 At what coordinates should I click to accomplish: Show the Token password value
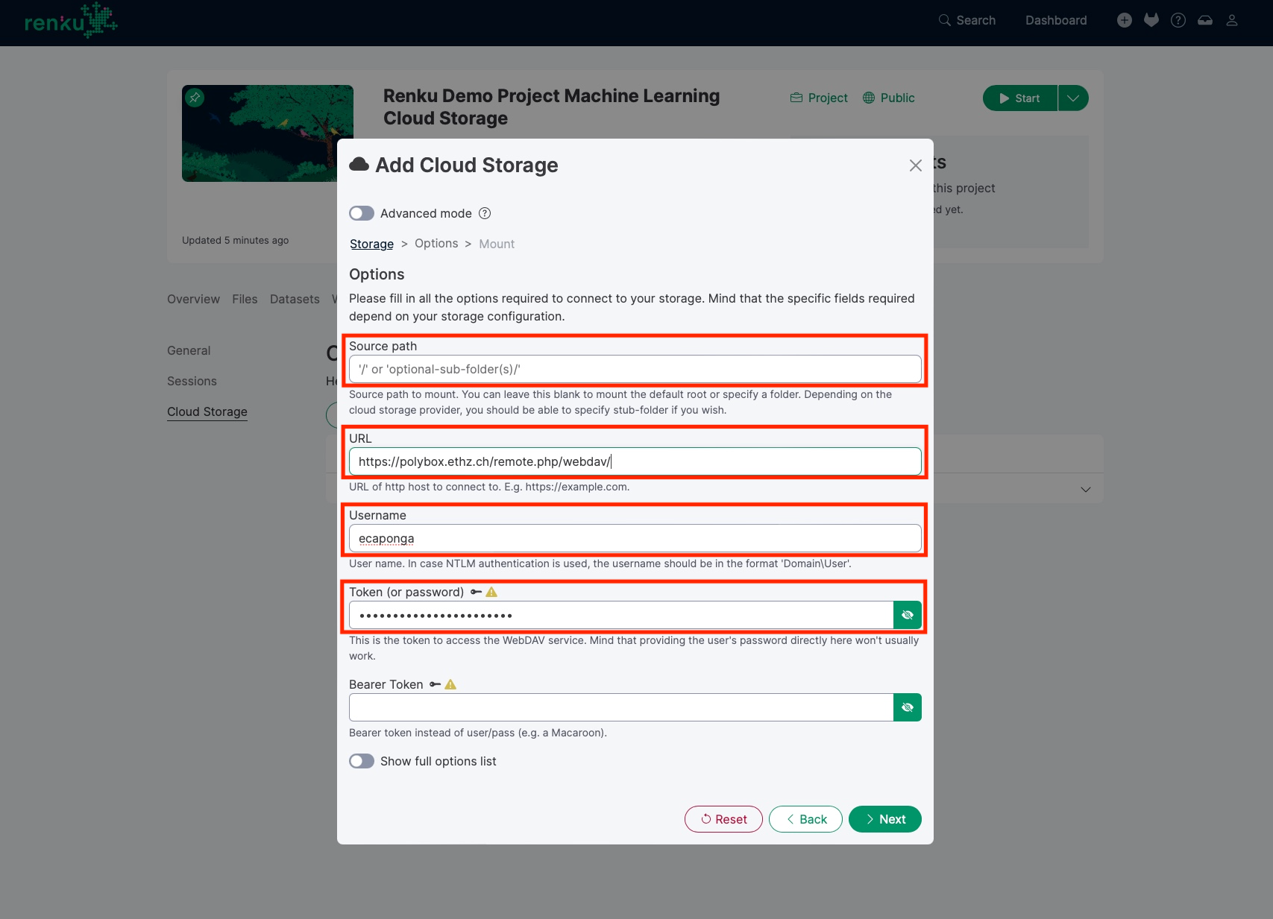908,615
